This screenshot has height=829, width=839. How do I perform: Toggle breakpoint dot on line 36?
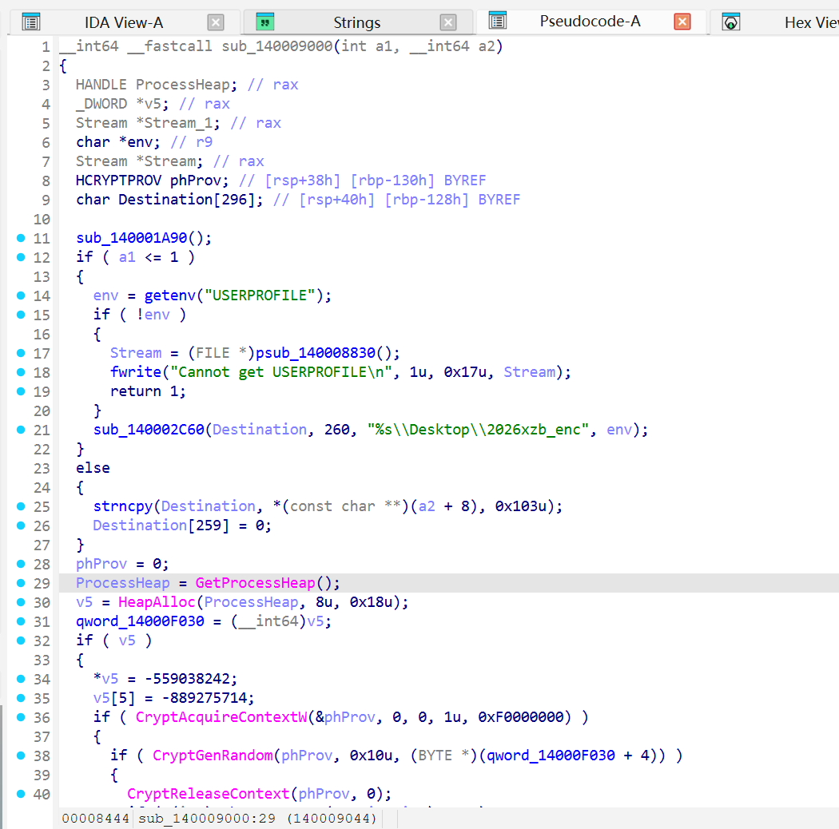(x=21, y=717)
